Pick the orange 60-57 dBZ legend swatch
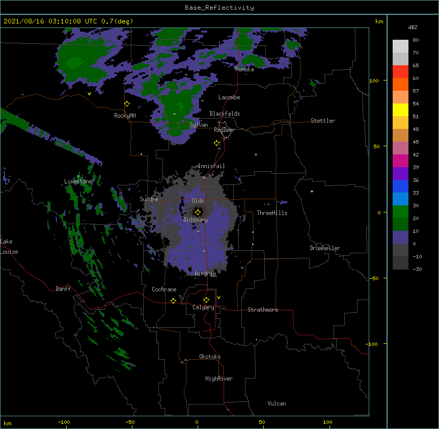439x429 pixels. (x=400, y=84)
